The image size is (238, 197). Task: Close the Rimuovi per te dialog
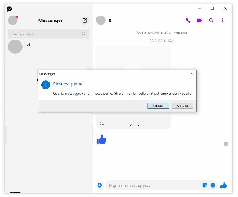coord(192,74)
